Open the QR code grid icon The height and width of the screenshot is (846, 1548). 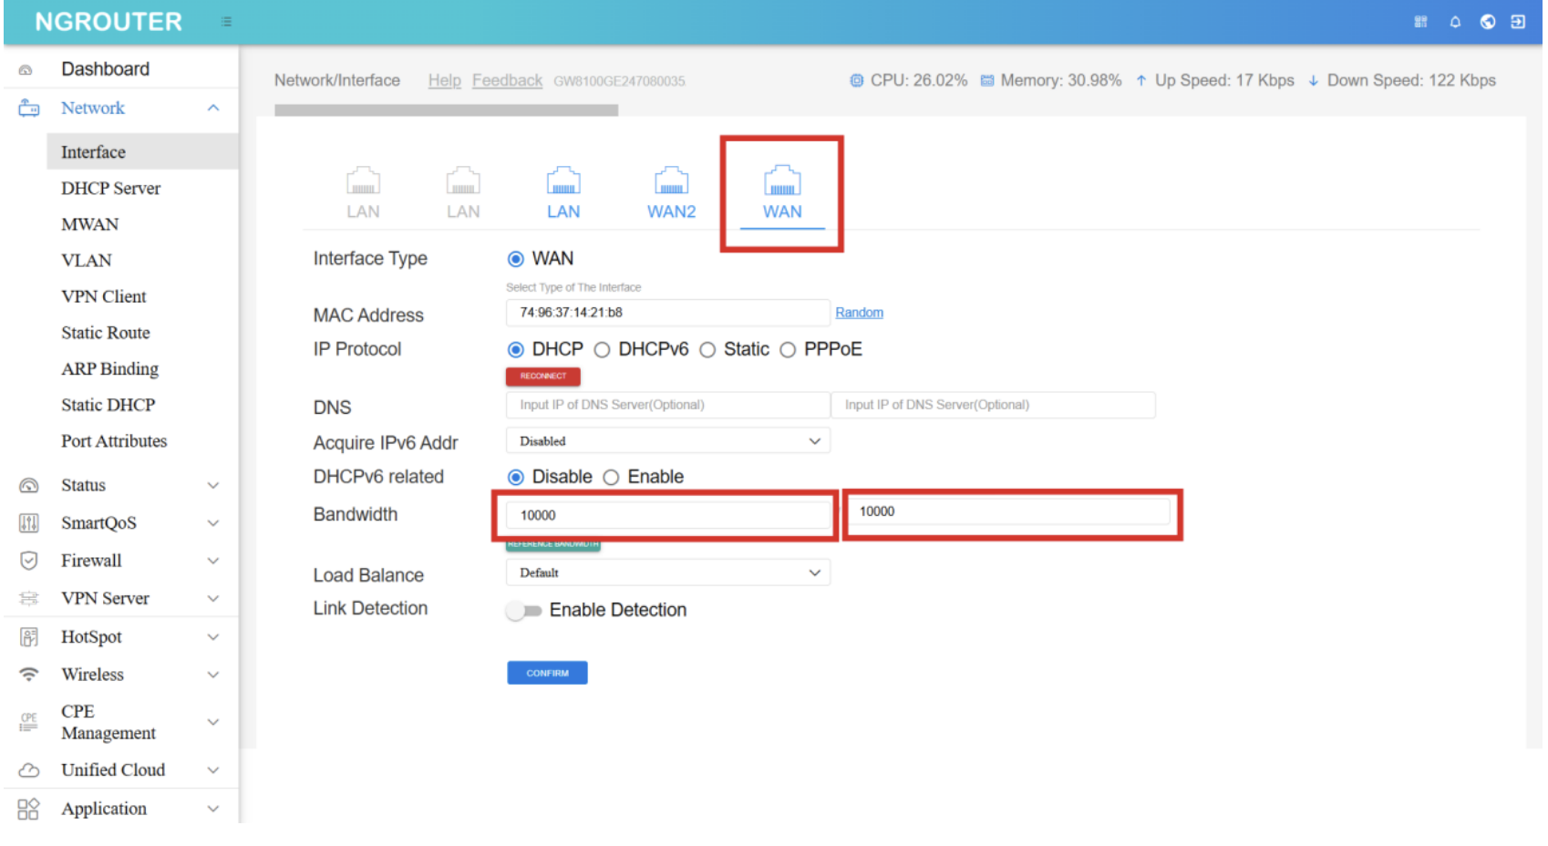point(1420,22)
